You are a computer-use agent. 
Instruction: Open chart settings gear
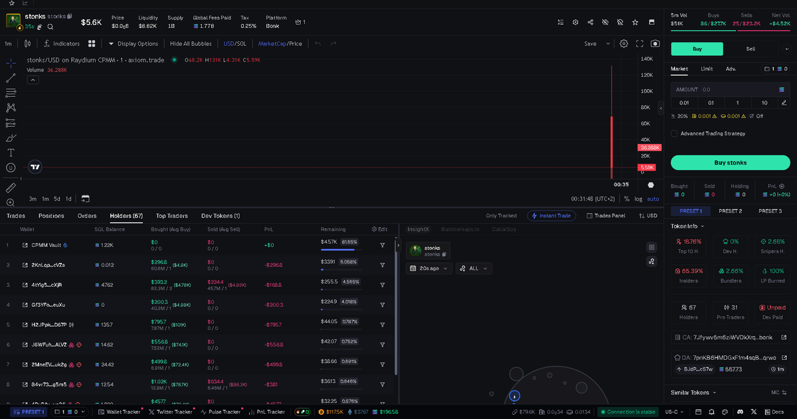tap(624, 44)
